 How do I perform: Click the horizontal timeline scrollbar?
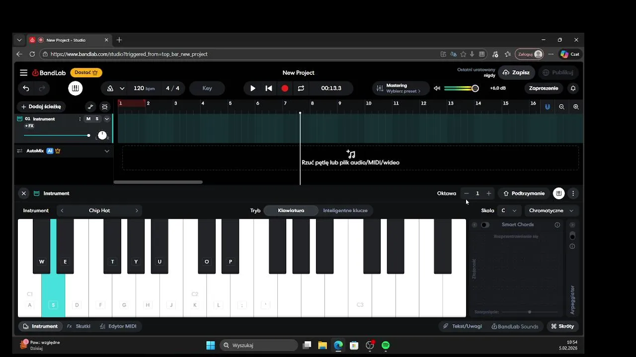tap(158, 182)
